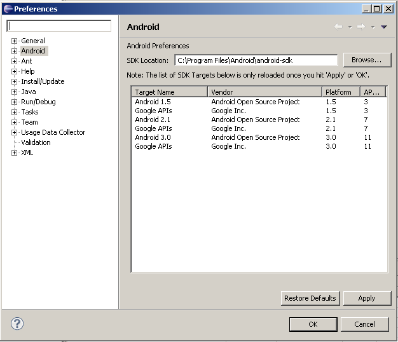Select Java in the preferences tree
The height and width of the screenshot is (342, 398).
(29, 92)
